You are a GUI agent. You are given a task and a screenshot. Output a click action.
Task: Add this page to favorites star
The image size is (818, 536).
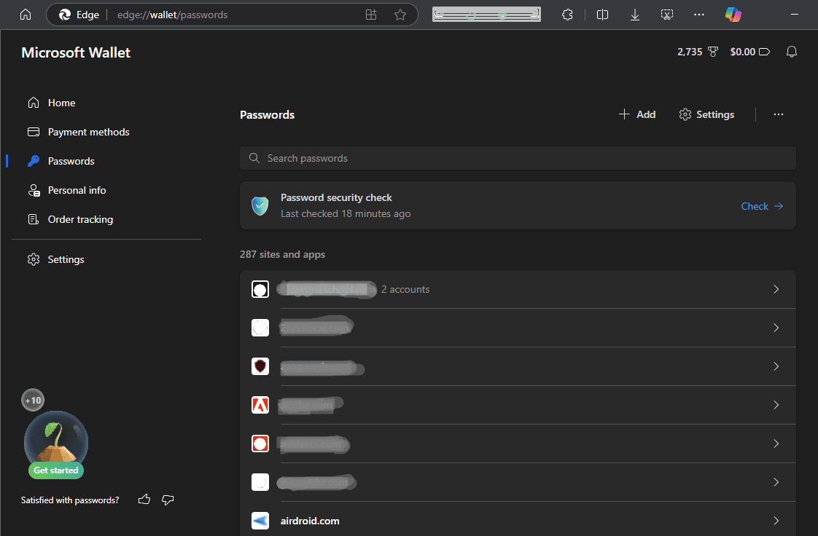click(x=400, y=15)
